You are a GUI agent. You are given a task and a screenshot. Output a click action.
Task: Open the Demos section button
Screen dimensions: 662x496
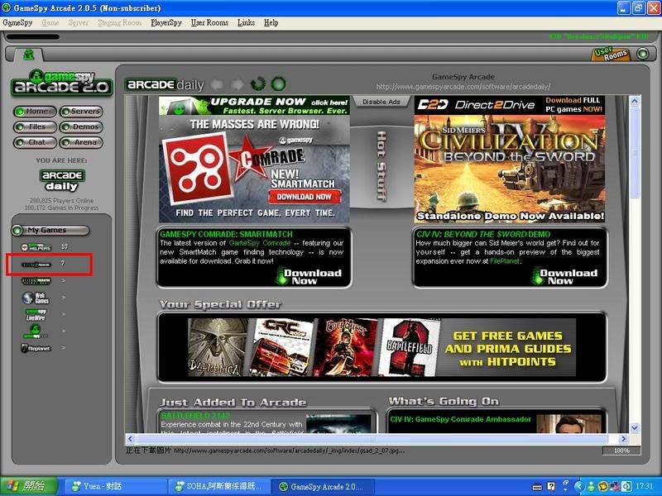[x=80, y=127]
